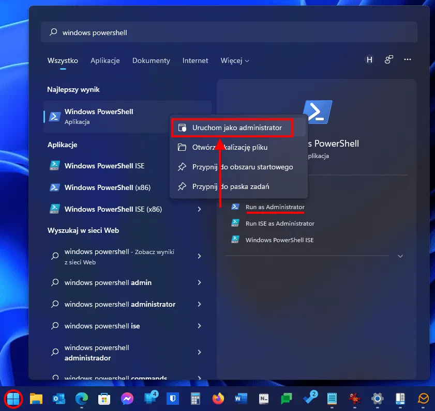The image size is (435, 411).
Task: Switch to the Internet tab
Action: pyautogui.click(x=196, y=60)
